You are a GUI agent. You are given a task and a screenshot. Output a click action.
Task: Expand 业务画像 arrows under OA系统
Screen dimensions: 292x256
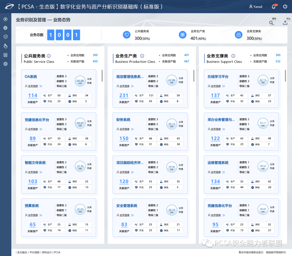(x=41, y=86)
